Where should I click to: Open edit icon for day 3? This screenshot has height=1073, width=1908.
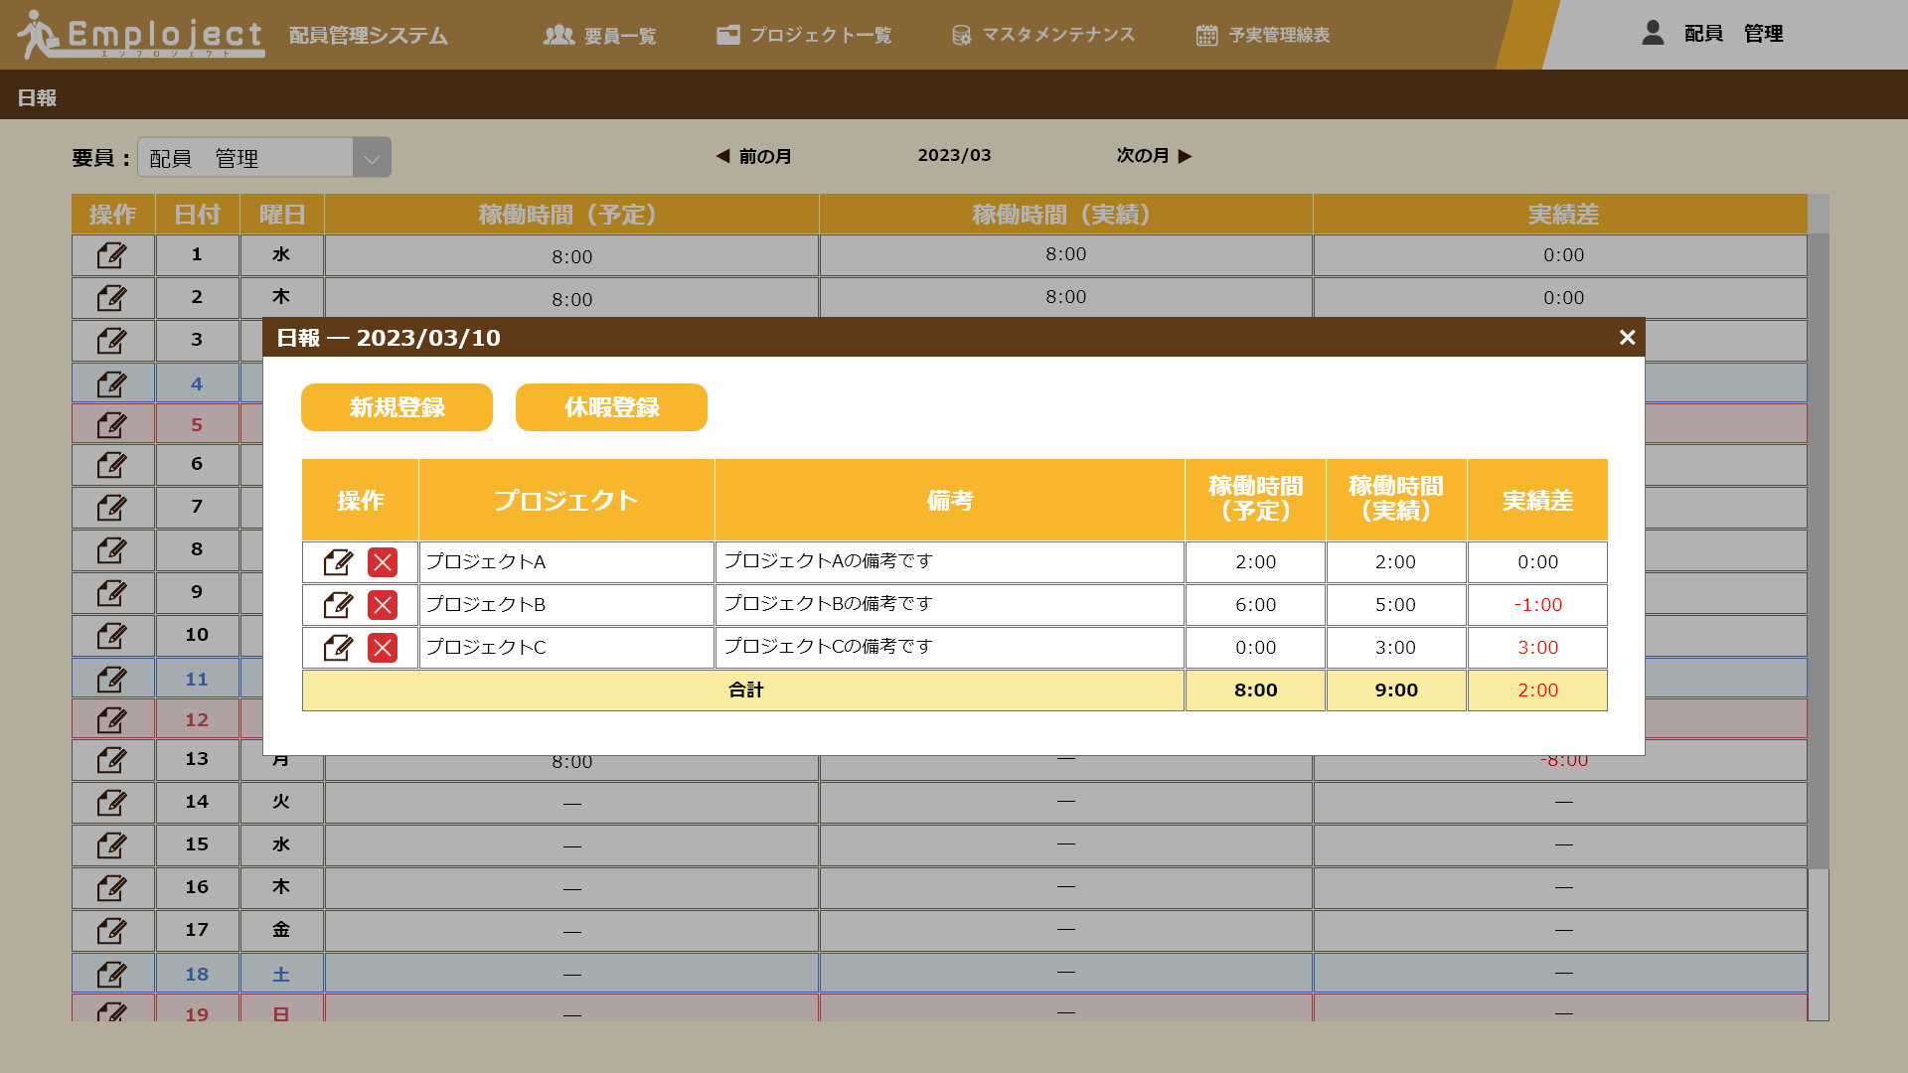tap(112, 341)
